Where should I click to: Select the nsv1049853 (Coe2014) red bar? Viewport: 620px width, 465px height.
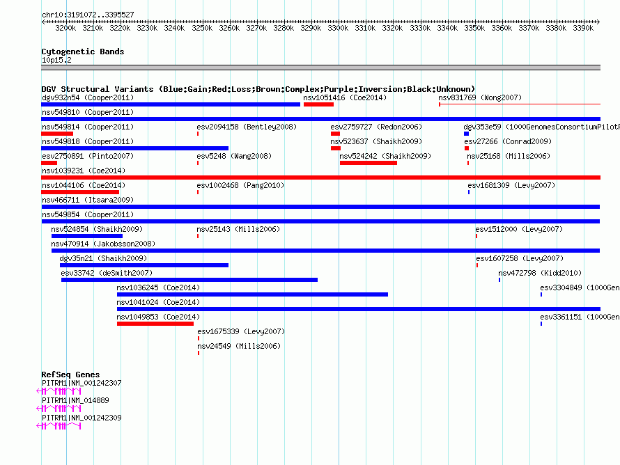pos(155,324)
